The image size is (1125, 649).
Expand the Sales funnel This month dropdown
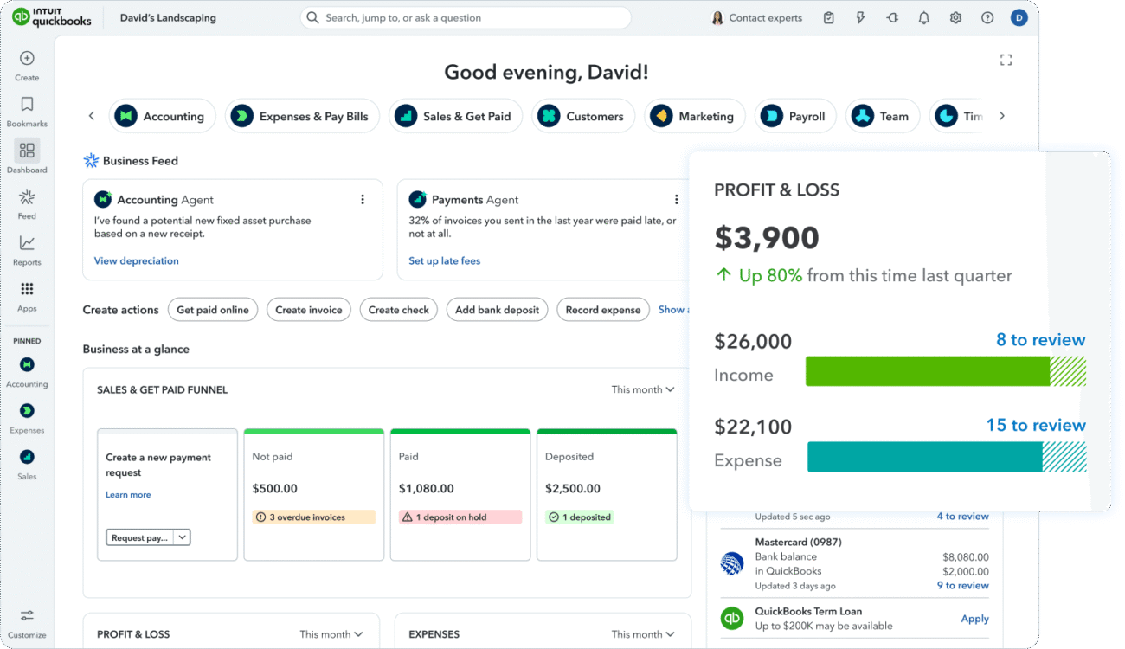(x=642, y=389)
